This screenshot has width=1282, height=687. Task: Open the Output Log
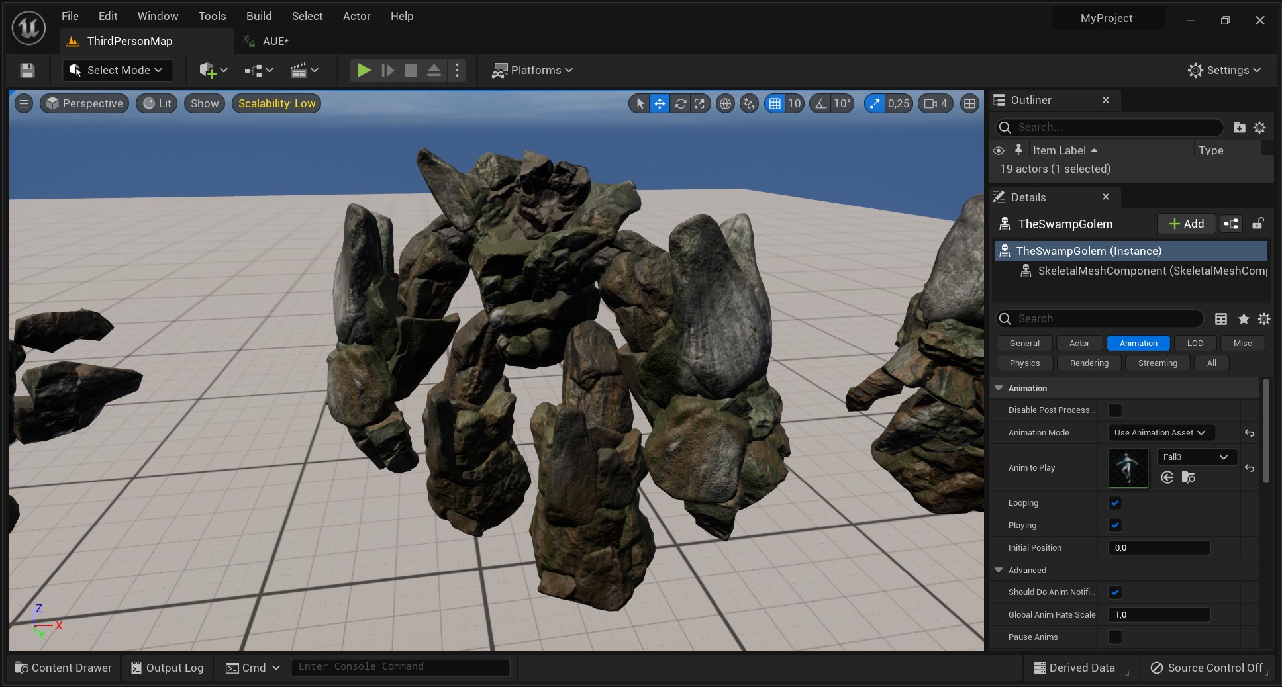(x=168, y=668)
